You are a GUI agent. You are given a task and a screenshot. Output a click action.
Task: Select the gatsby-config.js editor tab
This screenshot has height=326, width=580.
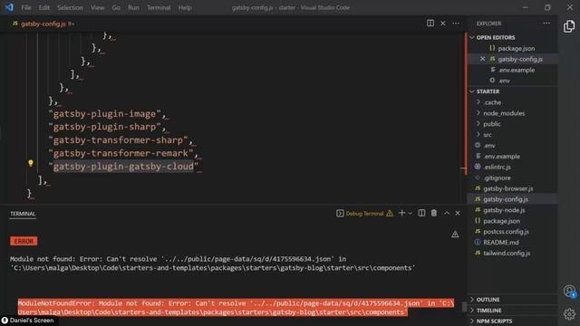pos(43,24)
